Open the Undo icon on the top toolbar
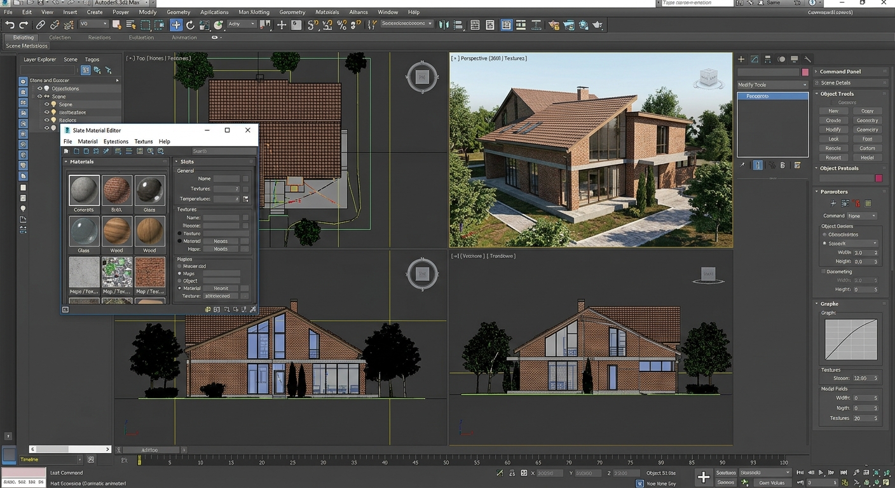Screen dimensions: 895x488 coord(10,25)
